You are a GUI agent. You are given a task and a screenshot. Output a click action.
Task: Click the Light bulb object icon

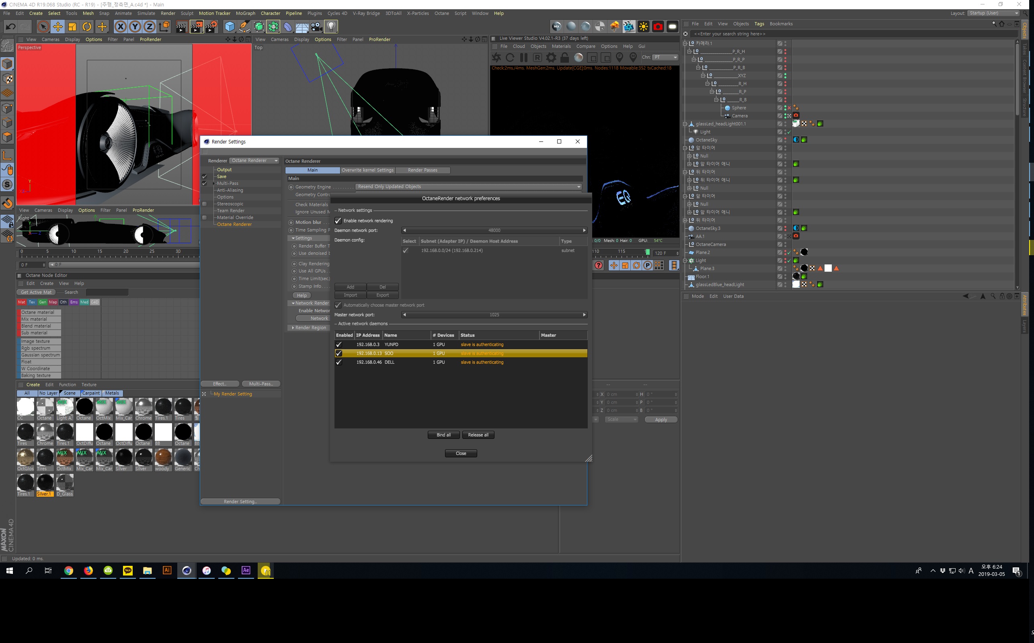(331, 27)
